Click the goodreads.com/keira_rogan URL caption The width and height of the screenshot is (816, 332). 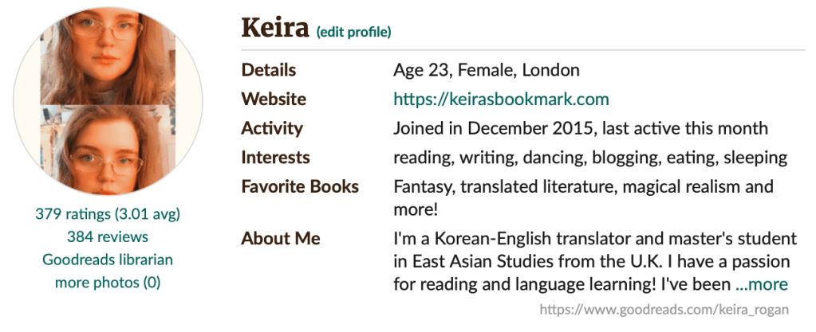coord(664,310)
